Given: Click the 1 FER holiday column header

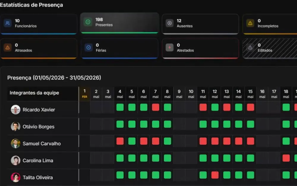Looking at the screenshot, I should click(84, 94).
